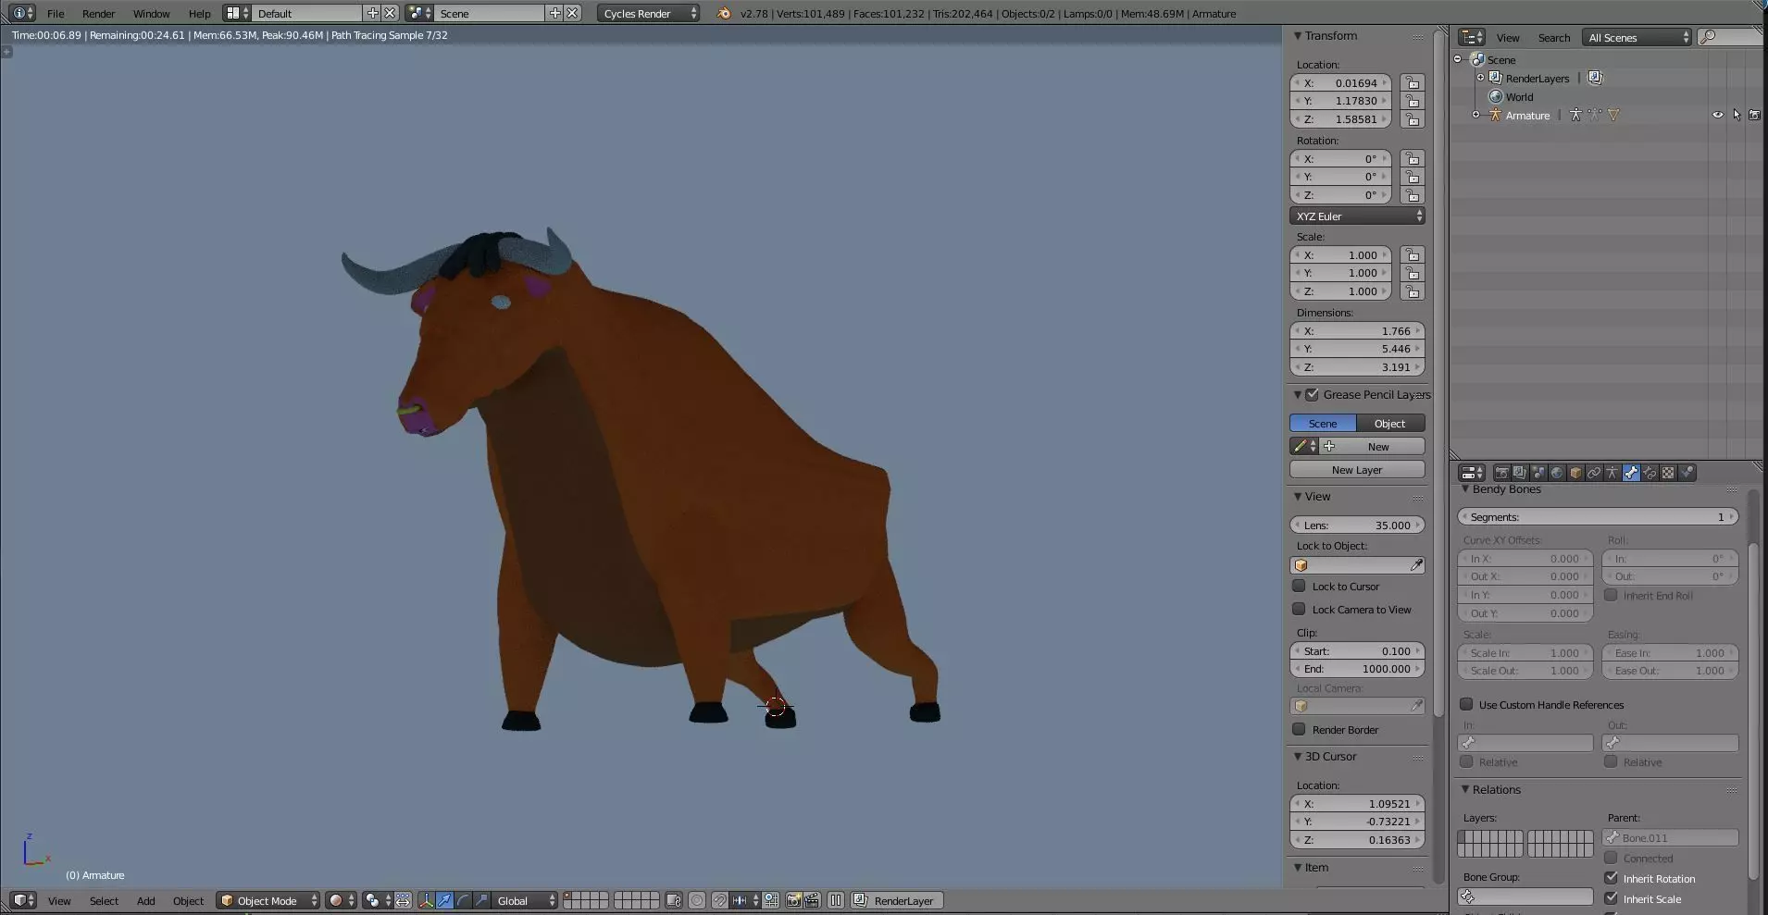Open the Bone Constraints properties tab icon

(1650, 473)
